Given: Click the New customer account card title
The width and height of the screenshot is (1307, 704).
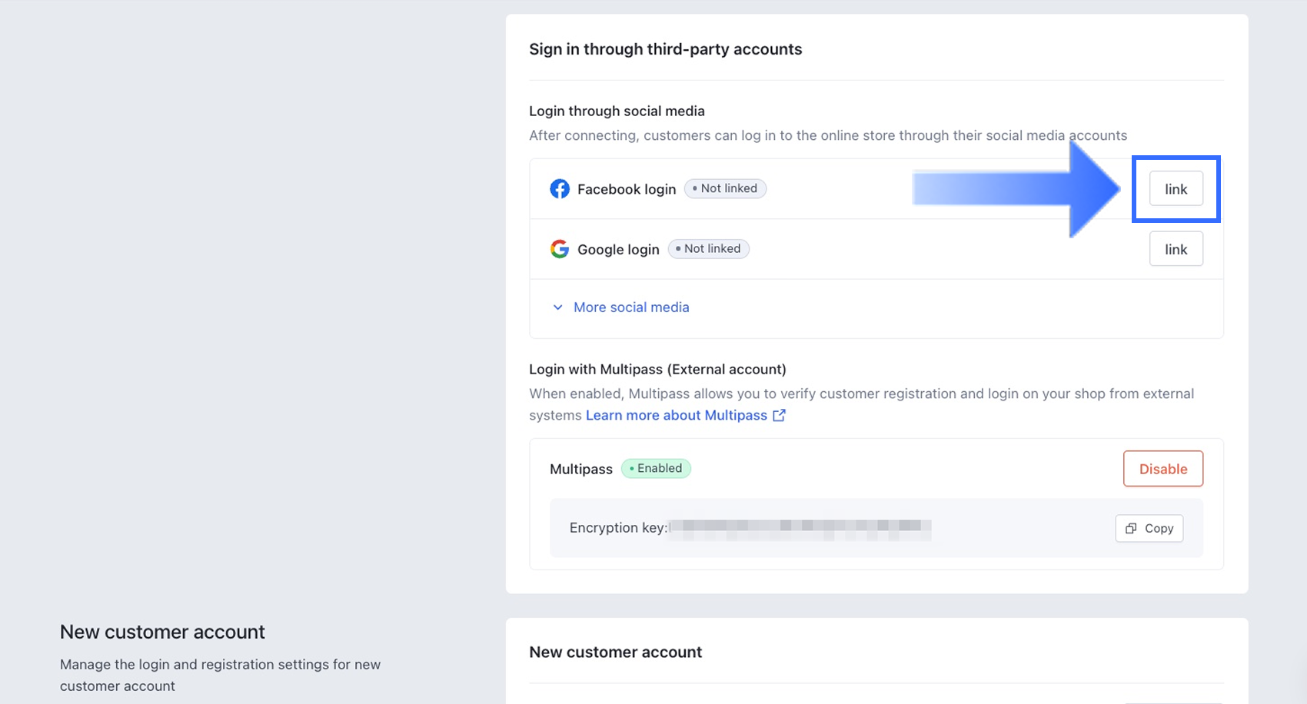Looking at the screenshot, I should pyautogui.click(x=615, y=653).
